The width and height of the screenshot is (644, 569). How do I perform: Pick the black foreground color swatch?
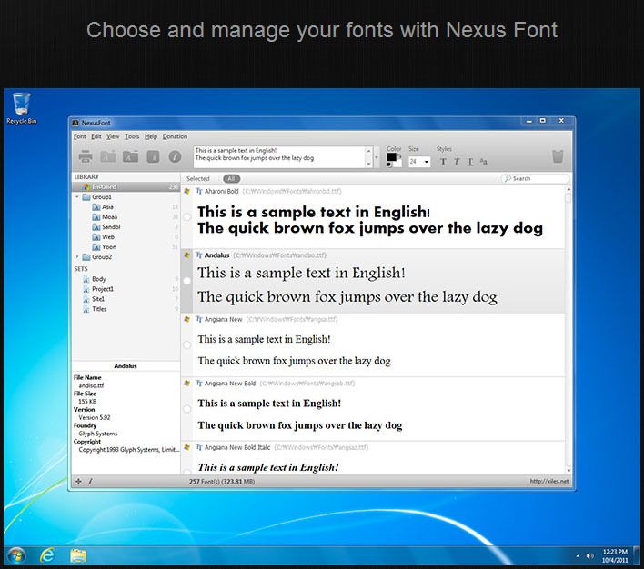point(392,157)
